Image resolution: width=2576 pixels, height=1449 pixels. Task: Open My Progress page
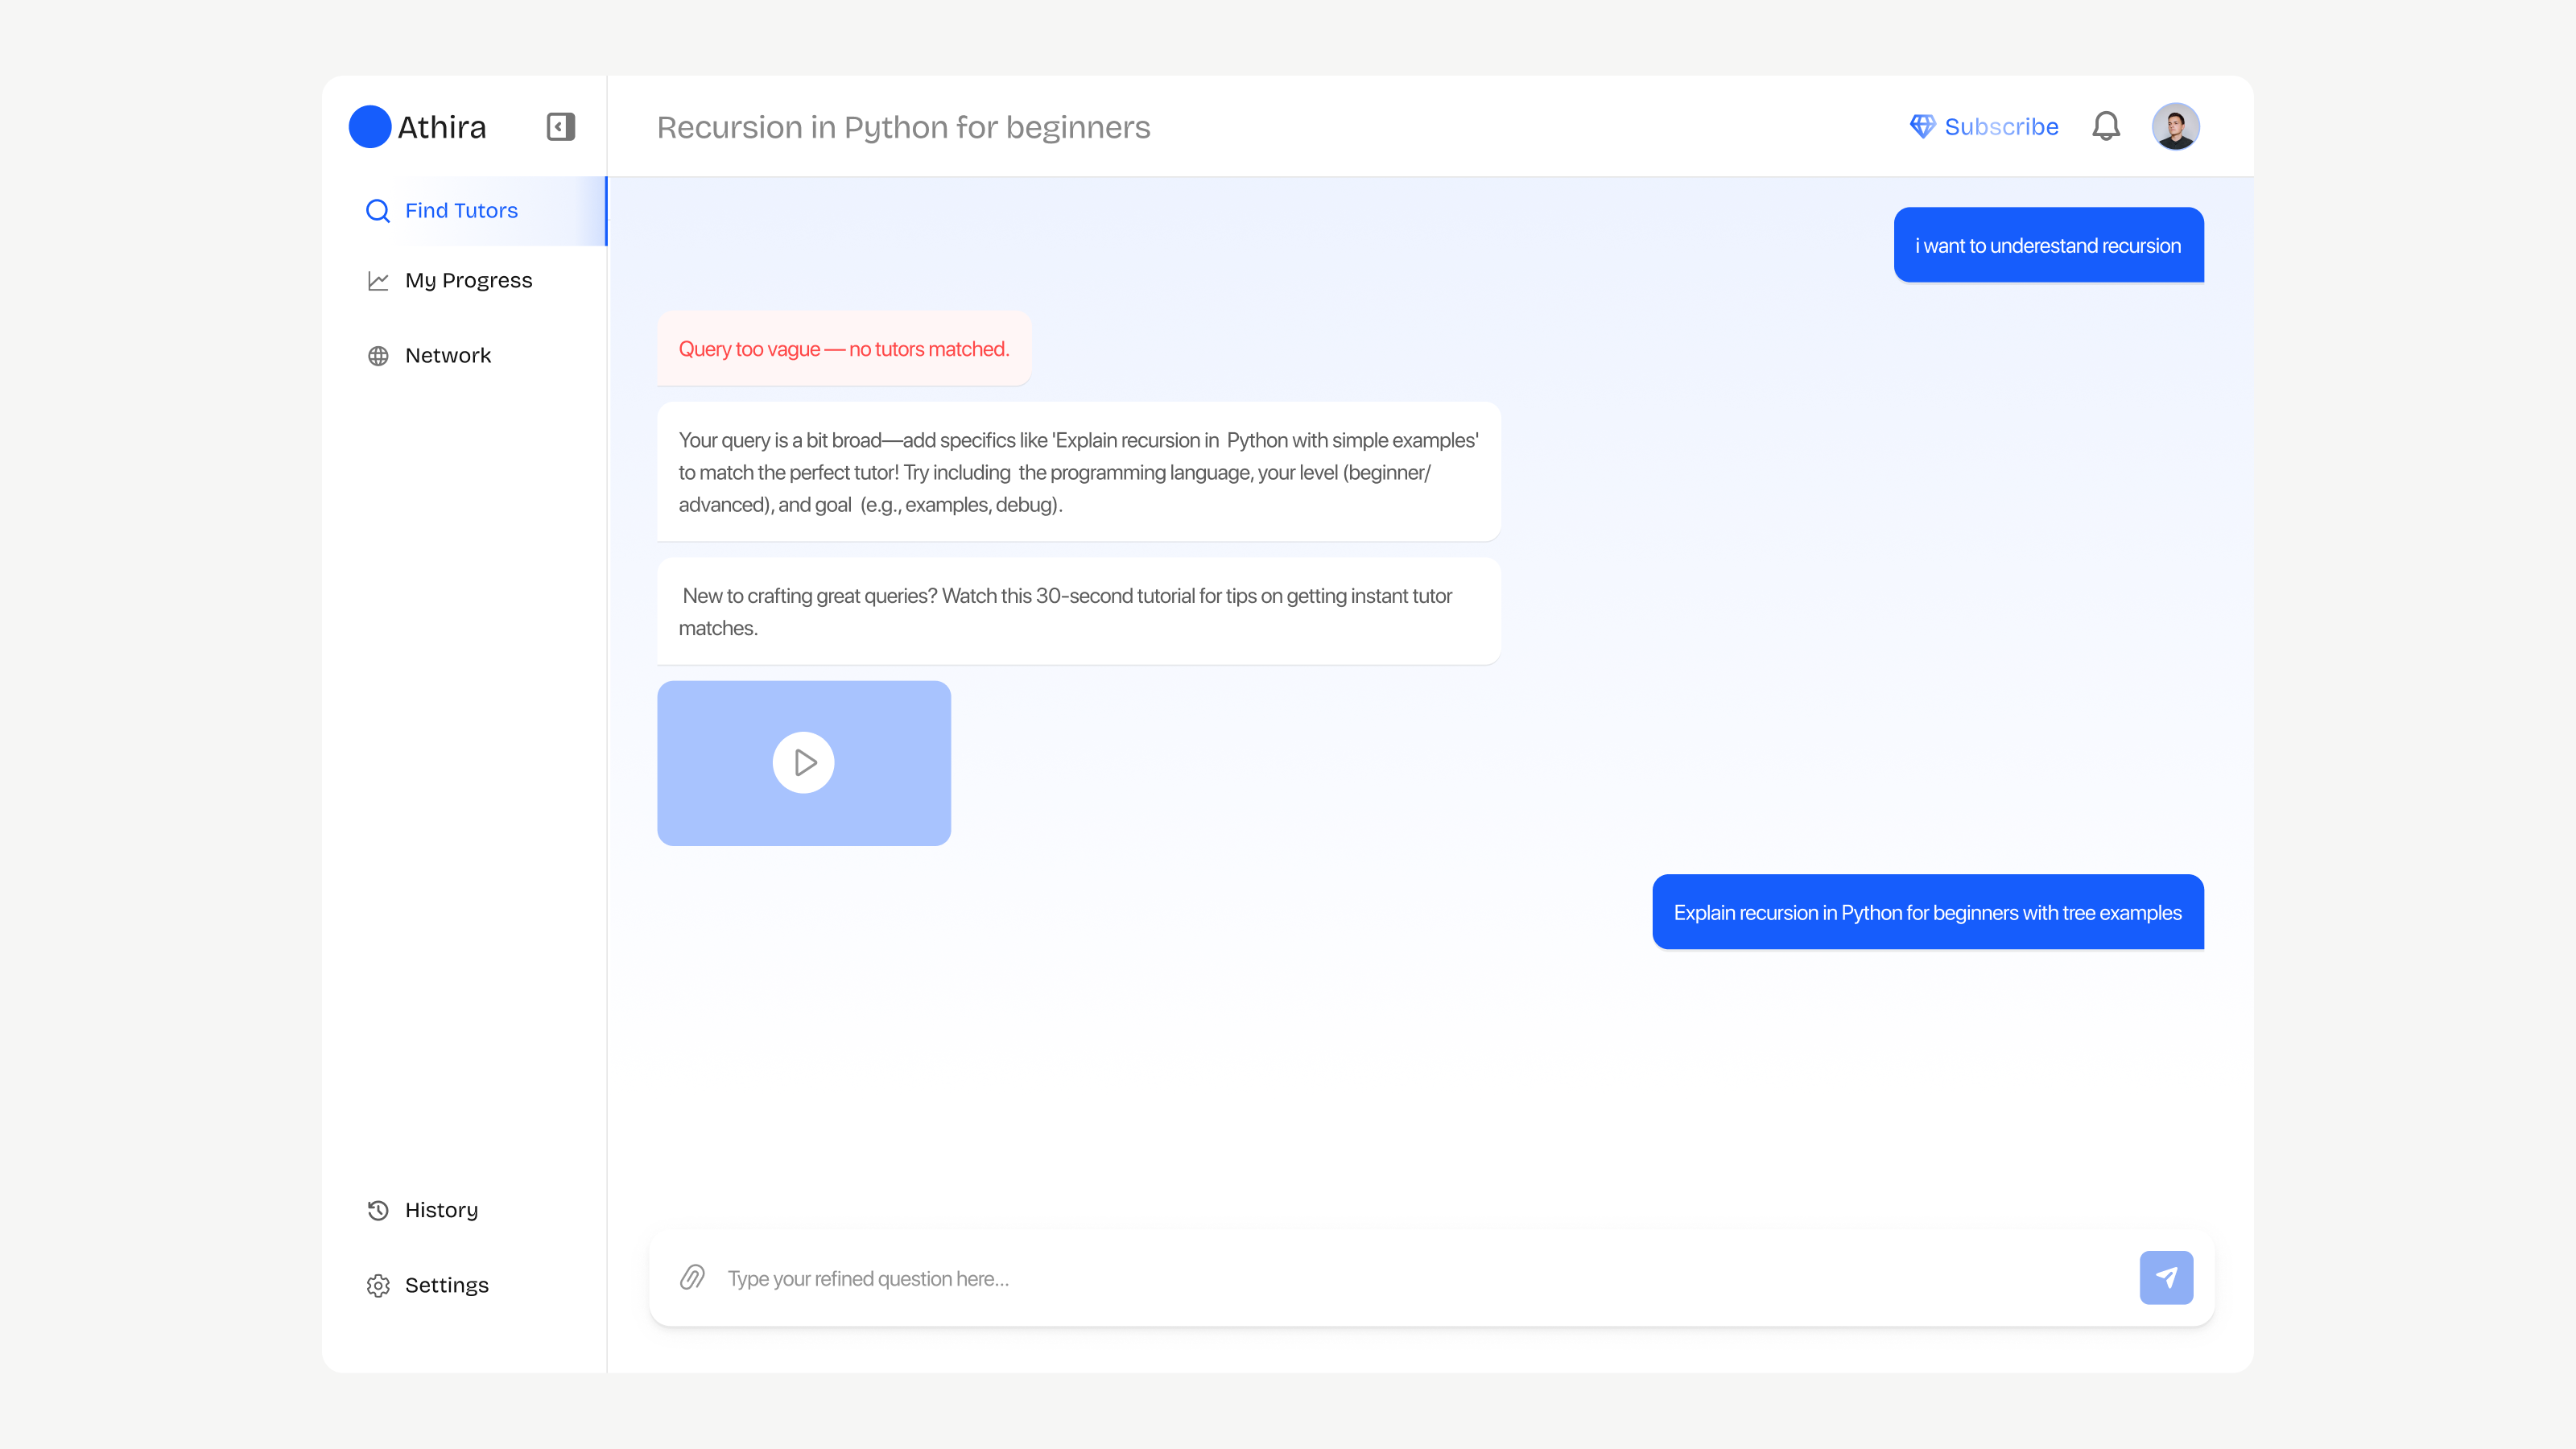tap(468, 281)
